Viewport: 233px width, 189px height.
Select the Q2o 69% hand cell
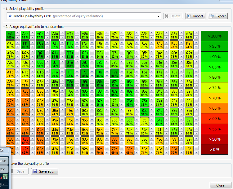click(40, 151)
